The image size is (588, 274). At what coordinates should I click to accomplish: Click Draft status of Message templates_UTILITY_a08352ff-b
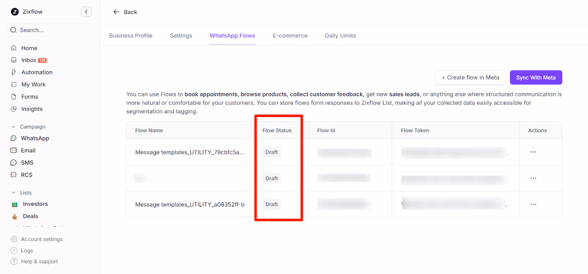coord(272,204)
